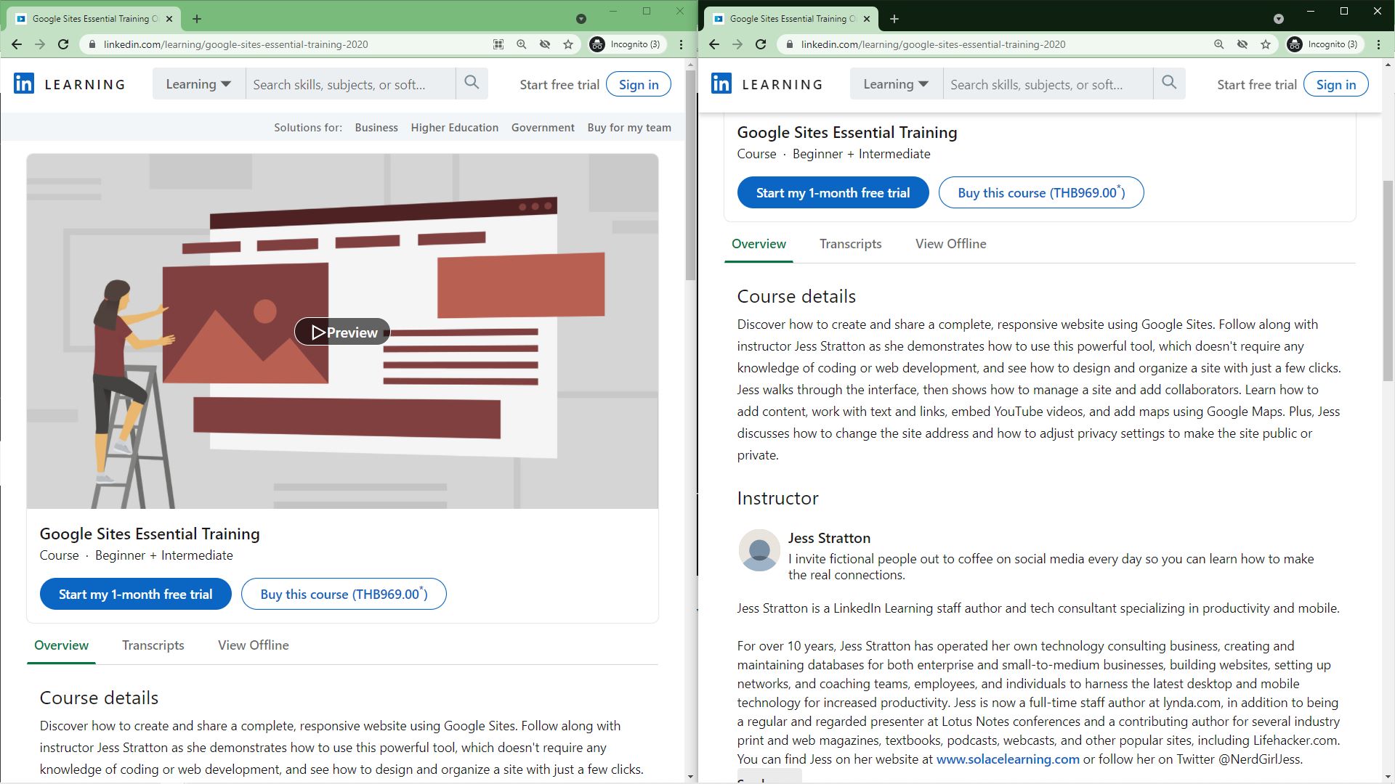Open zoom icon in left address bar

pyautogui.click(x=522, y=44)
